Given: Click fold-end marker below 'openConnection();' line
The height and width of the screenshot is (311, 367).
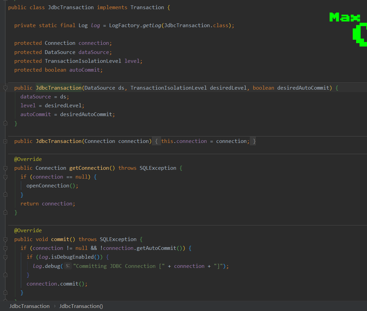Looking at the screenshot, I should coord(5,195).
